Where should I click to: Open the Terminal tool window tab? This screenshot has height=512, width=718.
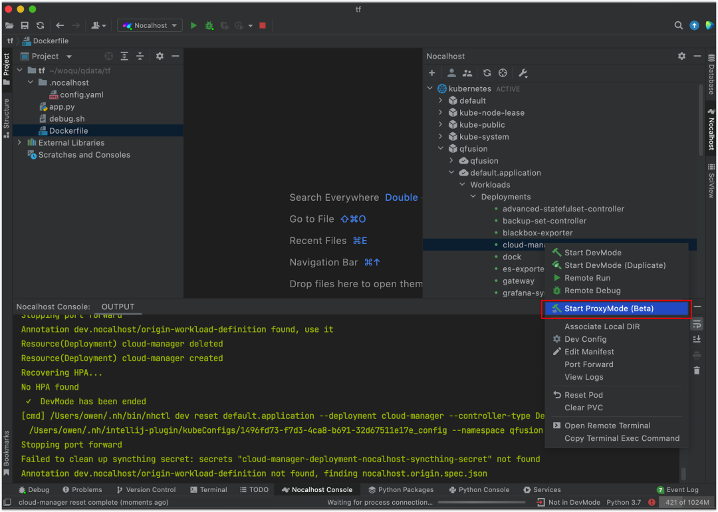pos(208,489)
